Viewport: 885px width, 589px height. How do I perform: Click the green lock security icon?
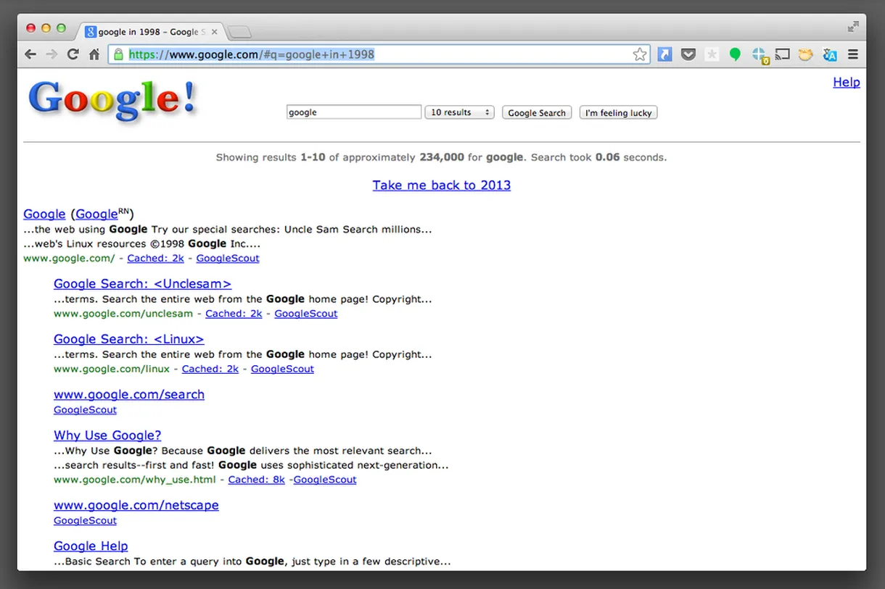[x=118, y=54]
